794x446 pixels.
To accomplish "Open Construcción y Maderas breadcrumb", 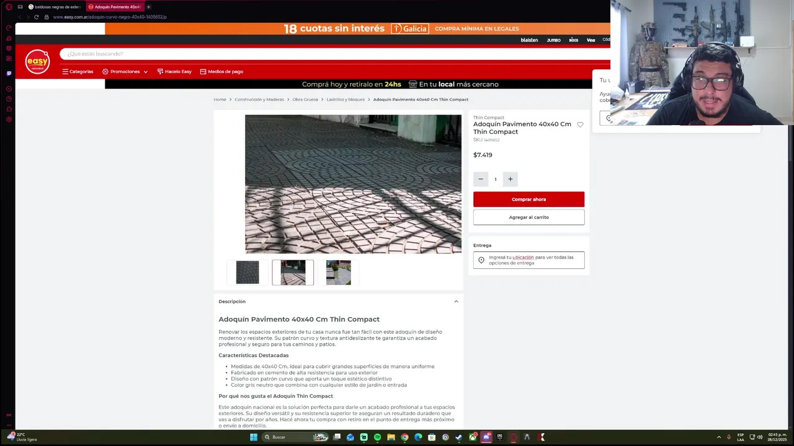I will (259, 100).
